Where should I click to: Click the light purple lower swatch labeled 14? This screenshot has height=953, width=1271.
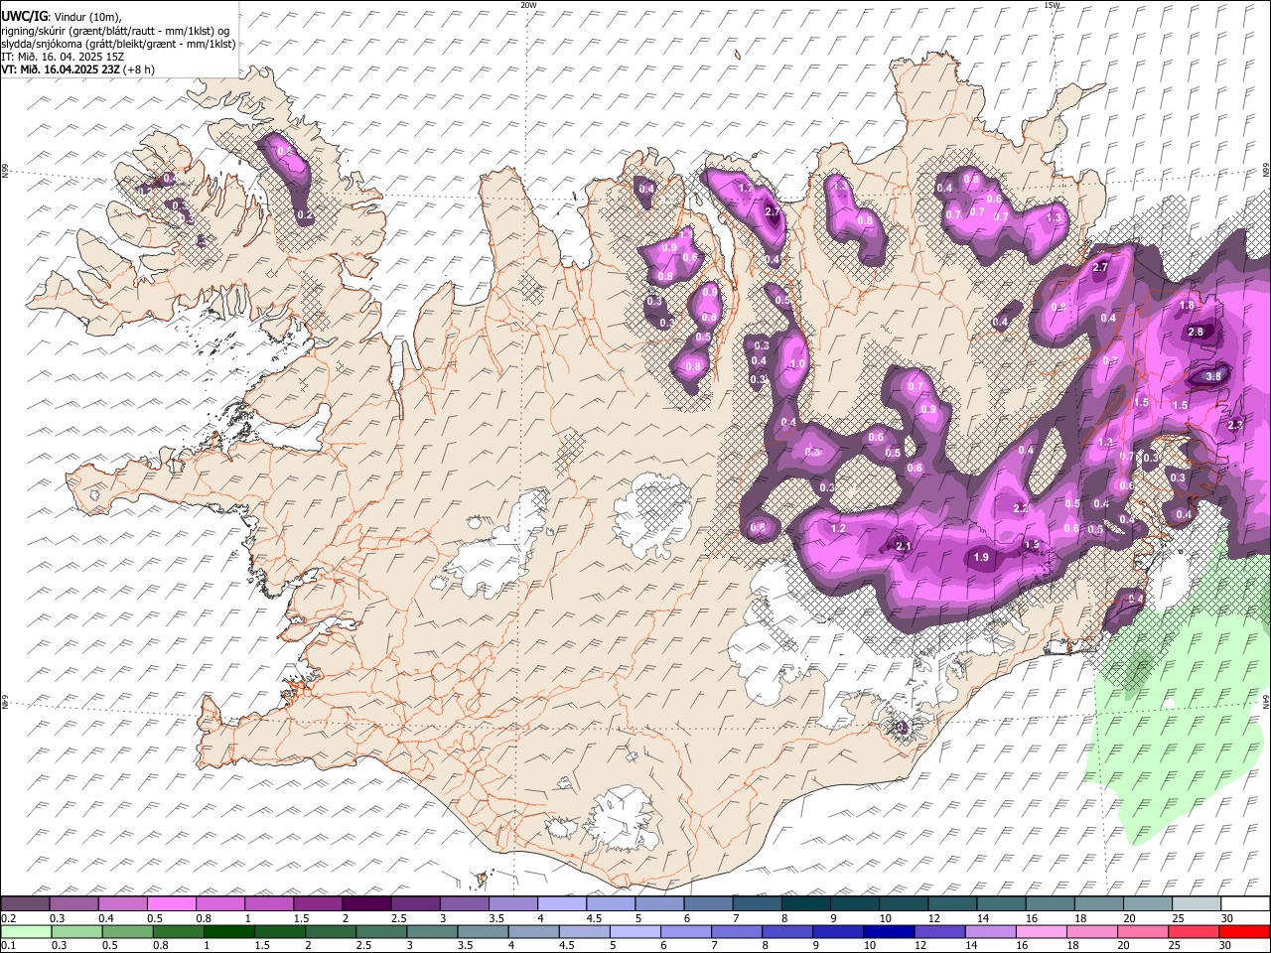[x=989, y=931]
